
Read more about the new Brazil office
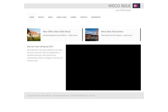tap(73, 35)
